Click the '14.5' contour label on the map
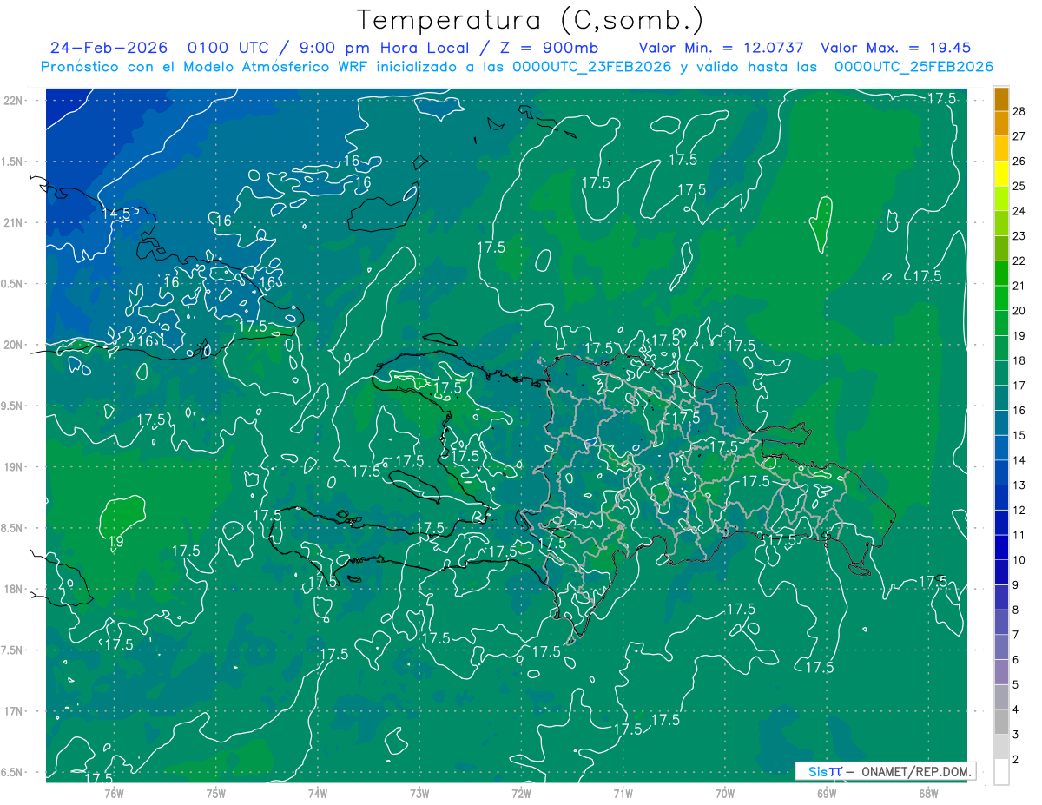The height and width of the screenshot is (805, 1042). 116,214
